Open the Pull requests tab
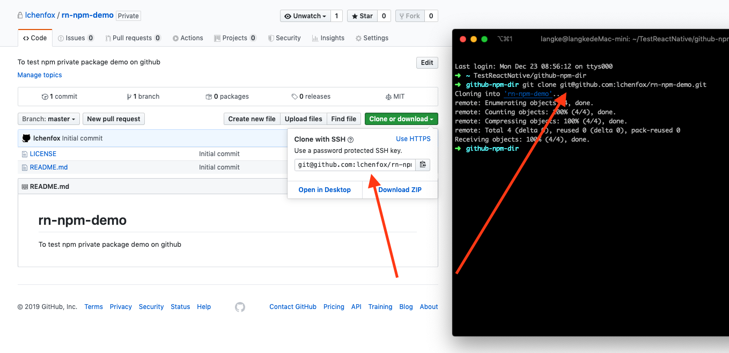The width and height of the screenshot is (729, 353). coord(133,38)
